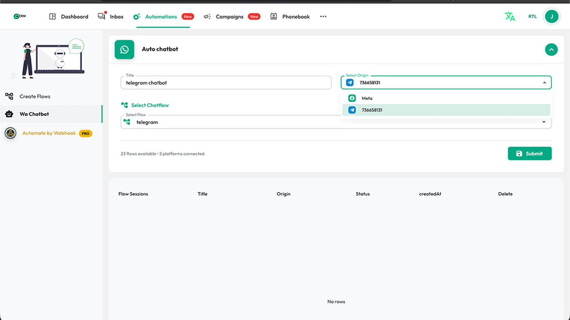The height and width of the screenshot is (320, 570).
Task: Close the Select Origin dropdown arrow
Action: click(544, 83)
